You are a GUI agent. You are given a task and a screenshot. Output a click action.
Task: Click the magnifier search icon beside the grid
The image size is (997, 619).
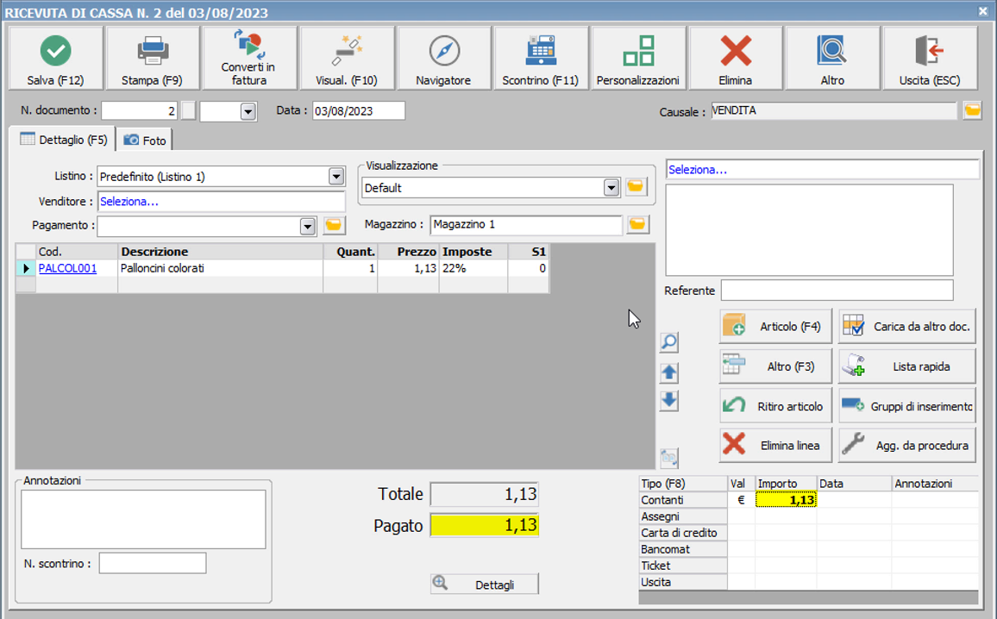click(668, 343)
